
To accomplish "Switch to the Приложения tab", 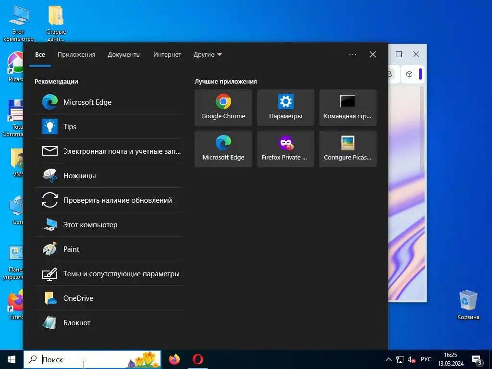I will [76, 55].
